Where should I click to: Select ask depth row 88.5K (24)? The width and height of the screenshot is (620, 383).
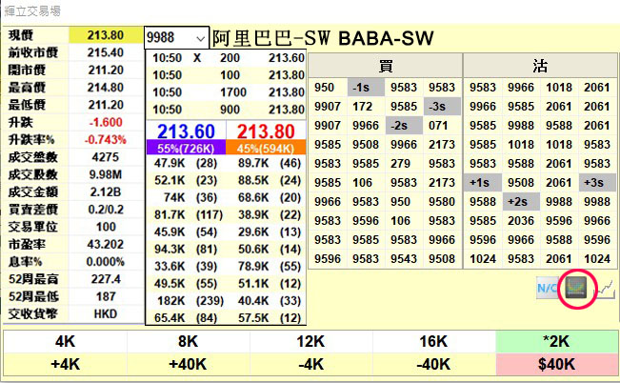click(x=266, y=180)
